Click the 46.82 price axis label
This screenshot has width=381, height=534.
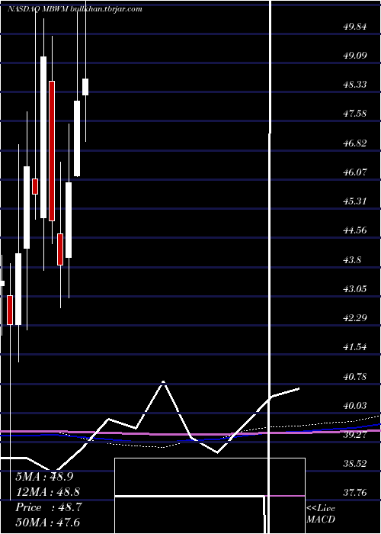coord(355,143)
